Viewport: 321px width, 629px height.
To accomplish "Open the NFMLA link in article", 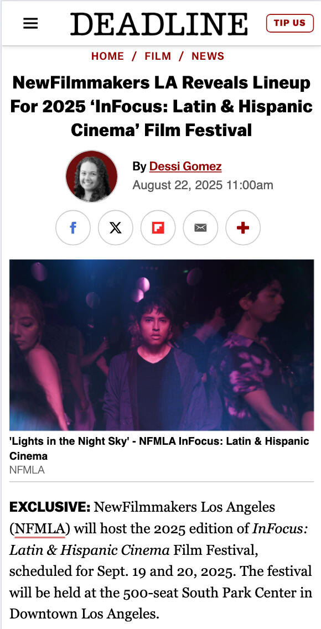I will (40, 529).
